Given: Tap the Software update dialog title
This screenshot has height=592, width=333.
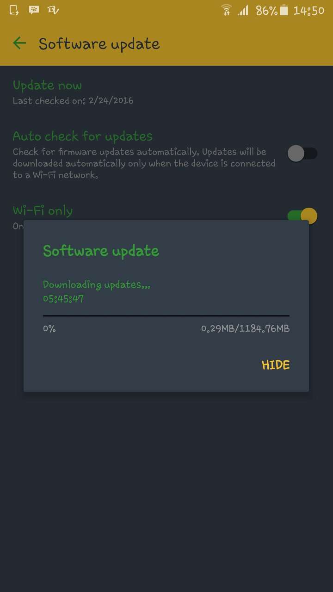Looking at the screenshot, I should (x=101, y=251).
